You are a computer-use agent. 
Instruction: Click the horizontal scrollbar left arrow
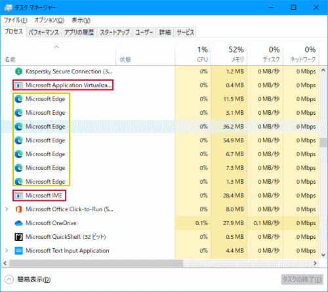(5, 263)
